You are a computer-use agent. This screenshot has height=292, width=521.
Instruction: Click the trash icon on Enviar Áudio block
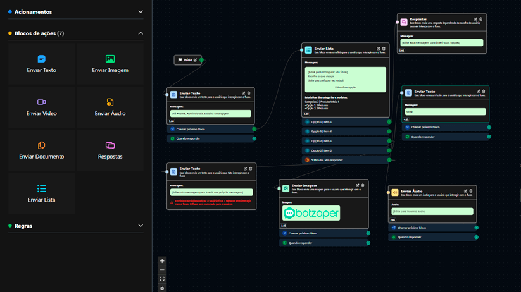(471, 191)
